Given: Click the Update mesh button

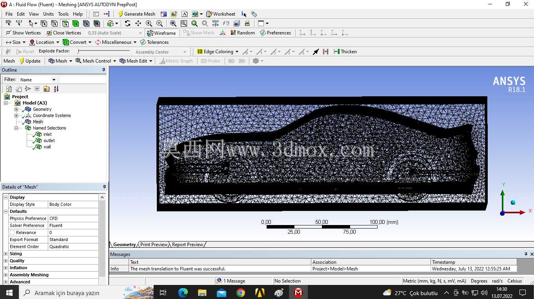Looking at the screenshot, I should [30, 61].
